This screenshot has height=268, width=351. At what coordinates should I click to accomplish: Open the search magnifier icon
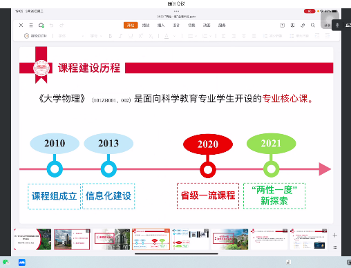313,26
